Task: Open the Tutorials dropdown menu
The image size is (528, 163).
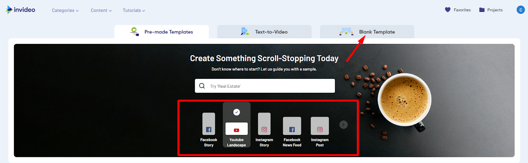Action: tap(134, 10)
